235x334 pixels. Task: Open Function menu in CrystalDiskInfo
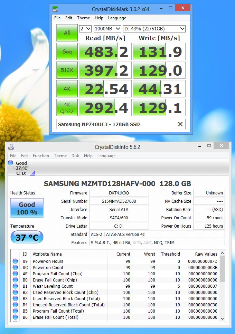pyautogui.click(x=41, y=156)
